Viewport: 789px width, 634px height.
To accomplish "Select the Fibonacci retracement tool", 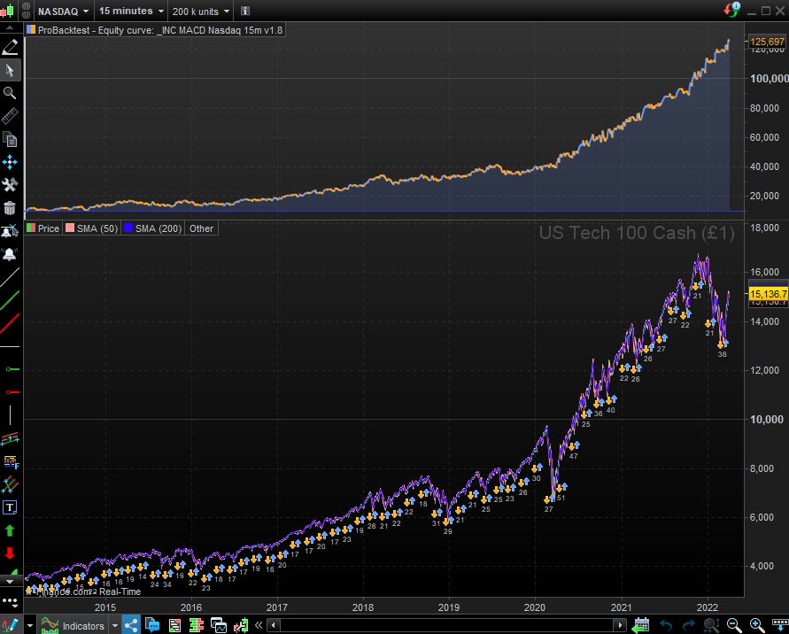I will [x=10, y=462].
